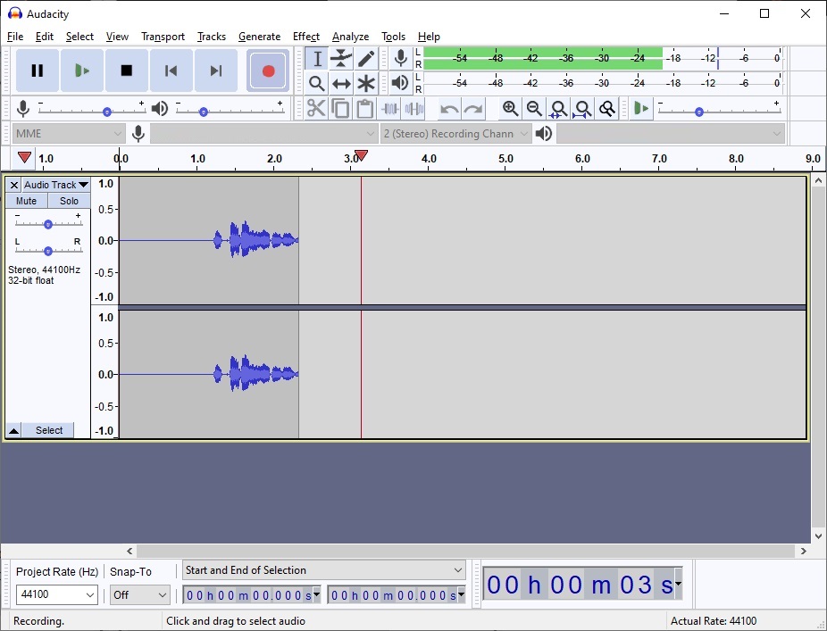Open the recording device dropdown
This screenshot has height=631, width=827.
pos(264,134)
